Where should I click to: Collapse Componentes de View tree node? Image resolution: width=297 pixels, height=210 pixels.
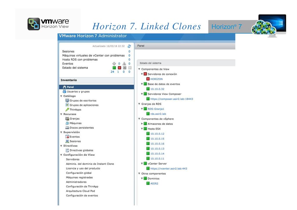point(139,69)
